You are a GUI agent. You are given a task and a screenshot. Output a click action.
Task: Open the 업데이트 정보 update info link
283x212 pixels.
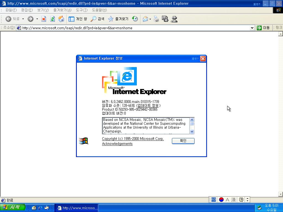148,105
